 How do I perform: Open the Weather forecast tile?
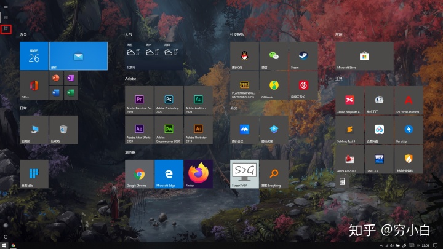tap(154, 56)
